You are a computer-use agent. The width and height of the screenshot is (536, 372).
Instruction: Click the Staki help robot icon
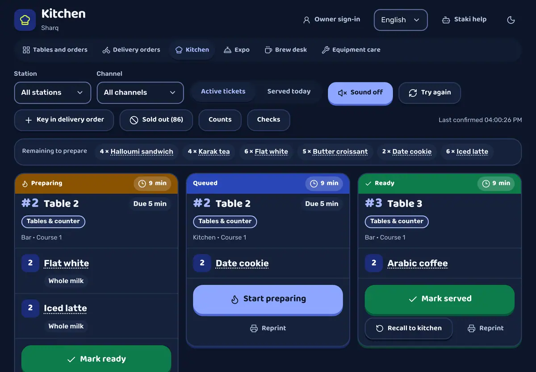[x=446, y=20]
